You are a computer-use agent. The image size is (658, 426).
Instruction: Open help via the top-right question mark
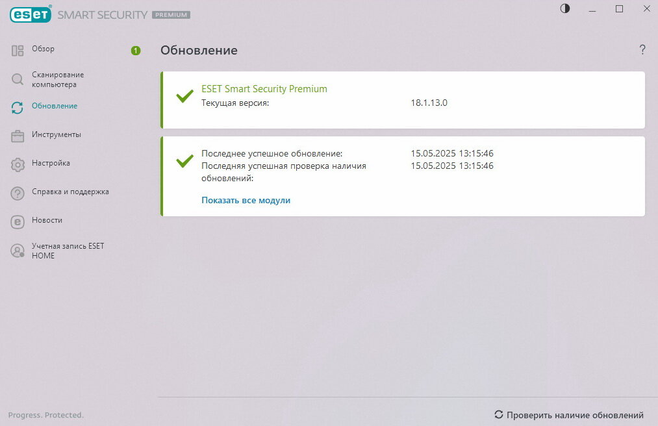(642, 49)
